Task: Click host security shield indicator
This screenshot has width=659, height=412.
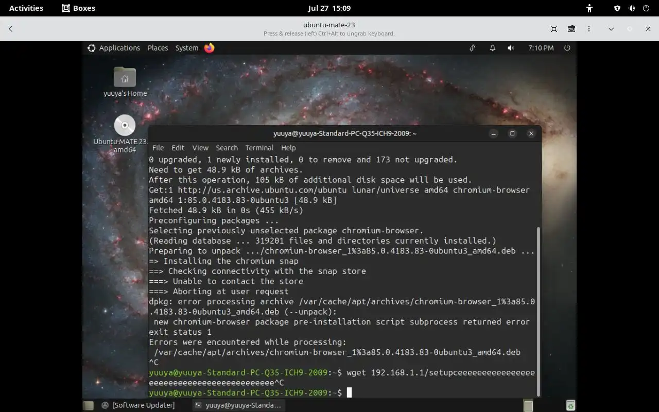Action: pos(617,8)
